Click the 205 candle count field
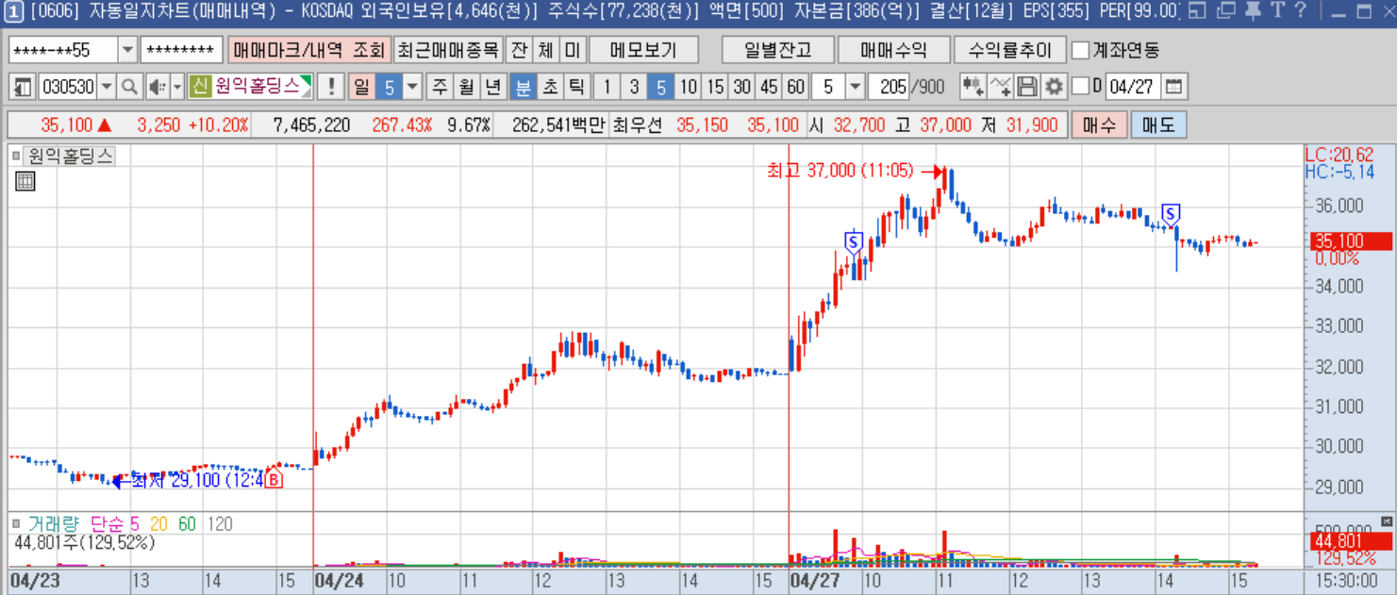Screen dimensions: 1397x595 coord(890,87)
